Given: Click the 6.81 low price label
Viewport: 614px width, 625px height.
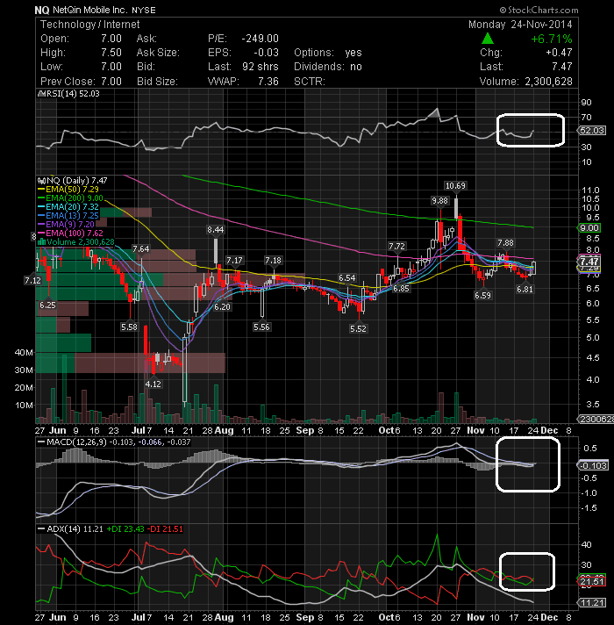Looking at the screenshot, I should [525, 290].
